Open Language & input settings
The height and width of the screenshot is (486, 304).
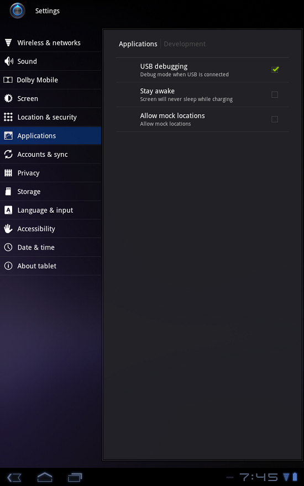point(50,210)
